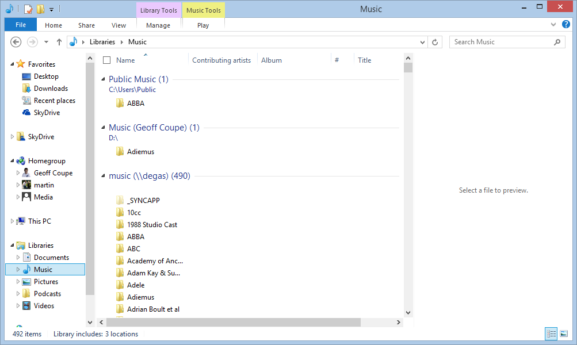Select the Adele folder
This screenshot has height=345, width=577.
136,285
